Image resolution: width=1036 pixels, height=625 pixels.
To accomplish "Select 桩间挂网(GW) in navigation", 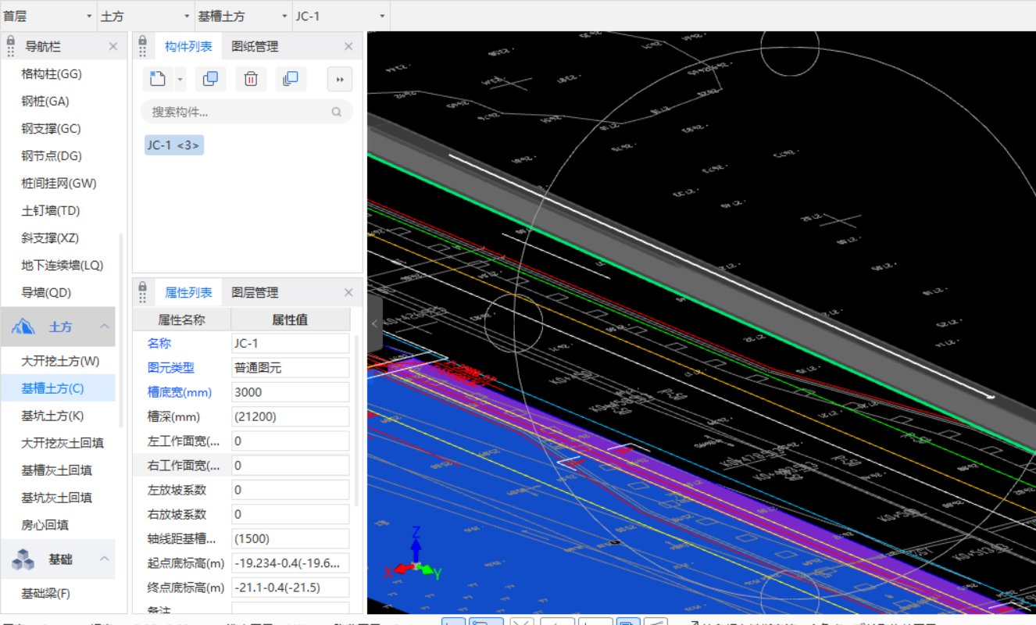I will (x=59, y=184).
